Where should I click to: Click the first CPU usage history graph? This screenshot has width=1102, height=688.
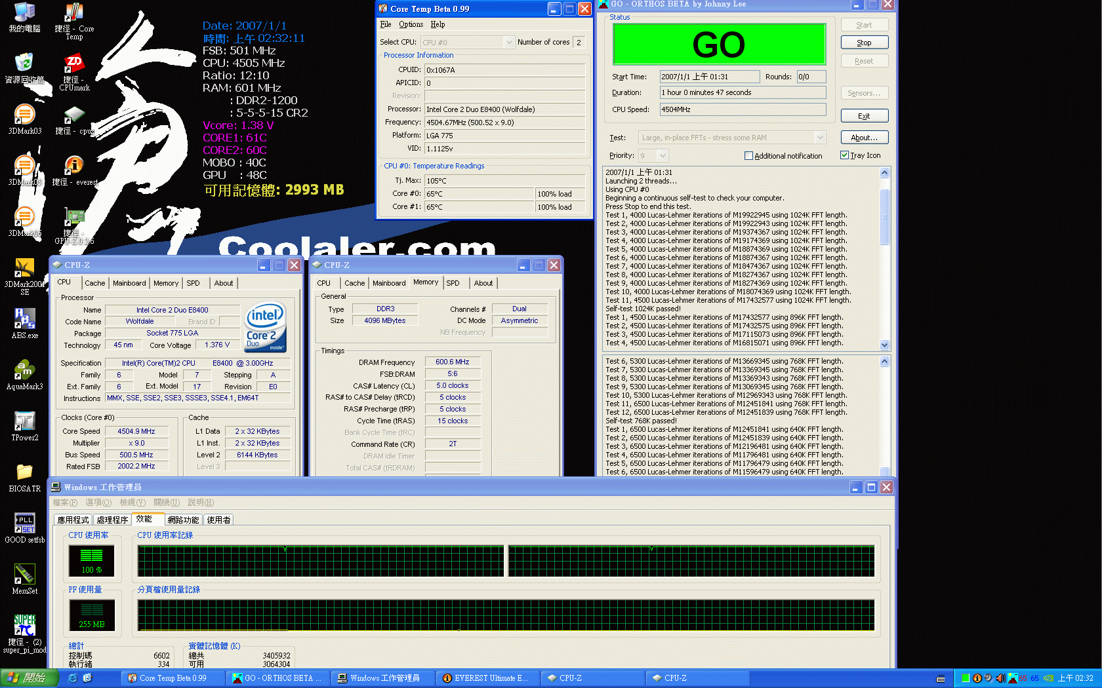pyautogui.click(x=321, y=561)
